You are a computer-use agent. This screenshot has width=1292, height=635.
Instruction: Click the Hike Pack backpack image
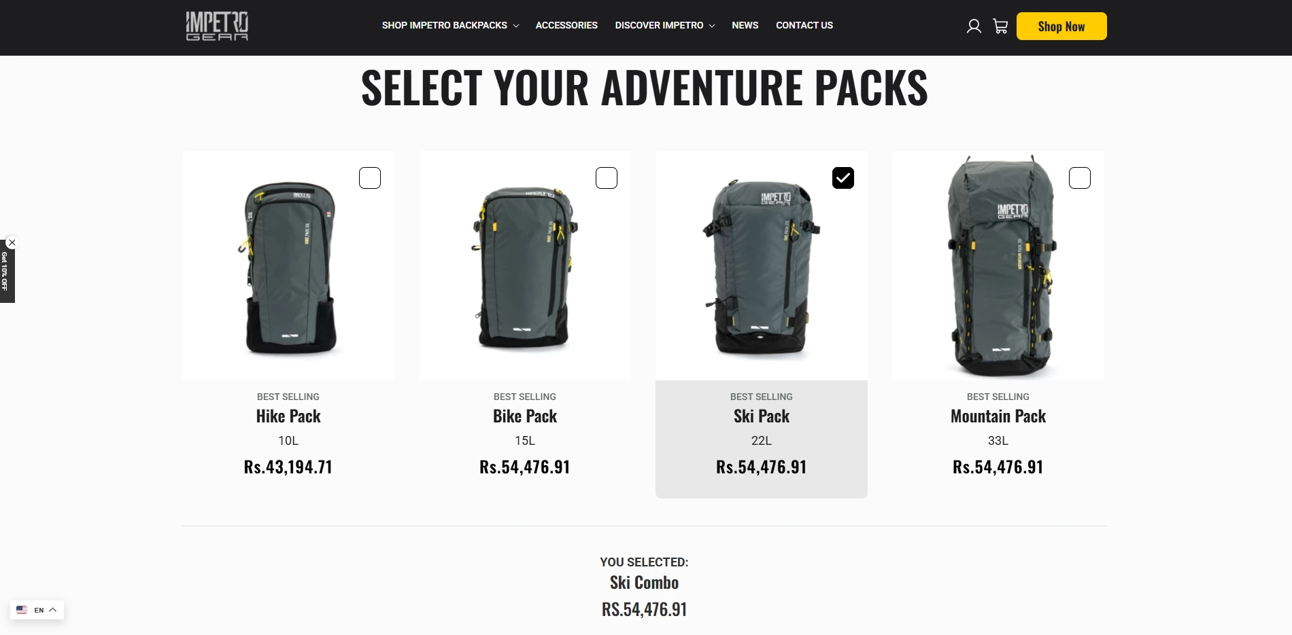[x=288, y=266]
